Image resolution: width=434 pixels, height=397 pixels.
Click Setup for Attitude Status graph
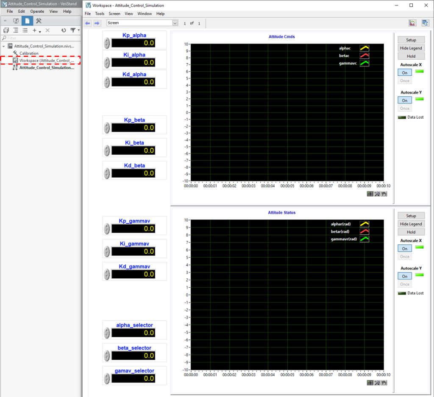tap(411, 216)
